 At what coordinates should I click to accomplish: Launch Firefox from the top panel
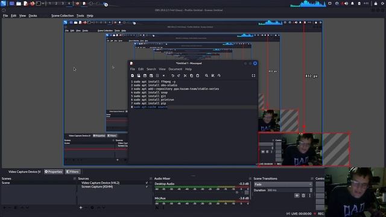32,4
